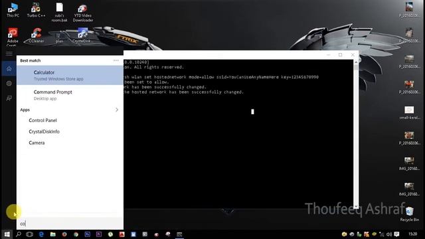Screen dimensions: 425x239
Task: Click the taskbar search magnifier icon
Action: click(x=19, y=234)
